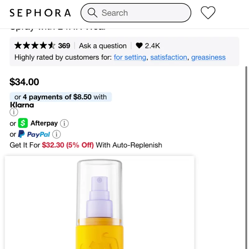This screenshot has height=249, width=249.
Task: Click the star rating icons
Action: click(x=35, y=46)
